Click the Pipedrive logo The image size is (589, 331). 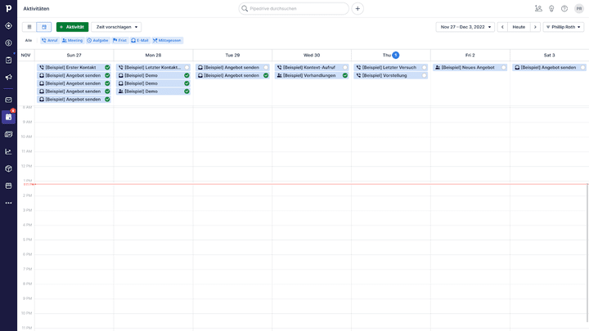(x=8, y=8)
